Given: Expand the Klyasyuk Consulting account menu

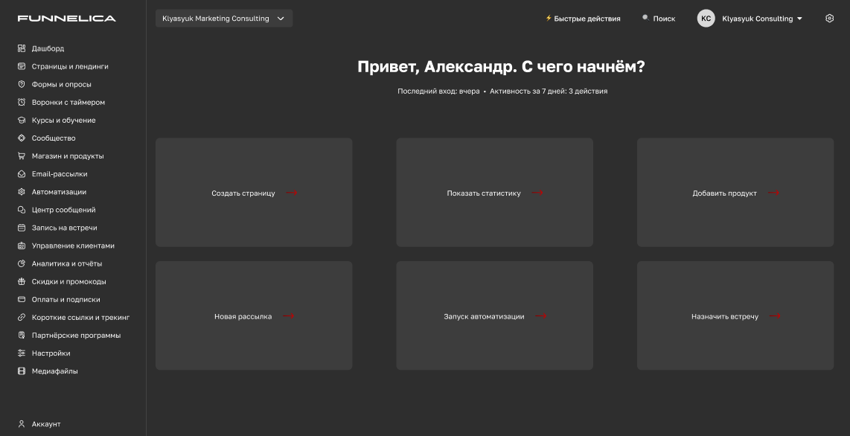Looking at the screenshot, I should coord(759,19).
